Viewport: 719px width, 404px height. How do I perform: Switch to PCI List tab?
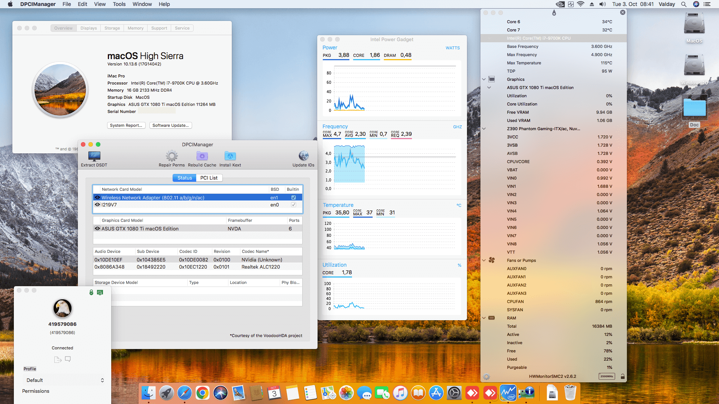click(209, 178)
